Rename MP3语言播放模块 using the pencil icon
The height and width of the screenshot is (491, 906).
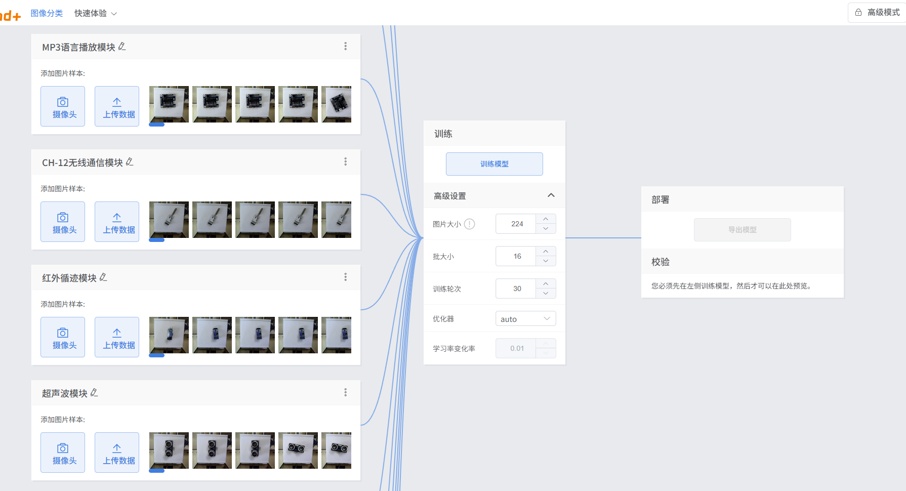tap(122, 46)
